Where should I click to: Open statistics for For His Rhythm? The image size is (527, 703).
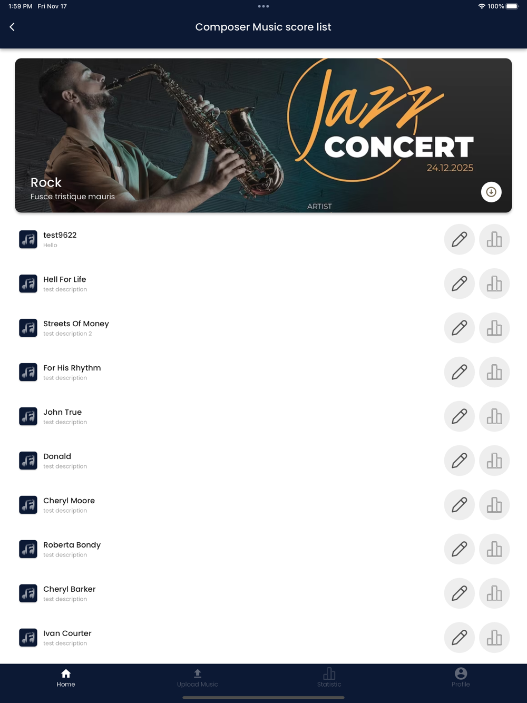click(494, 372)
